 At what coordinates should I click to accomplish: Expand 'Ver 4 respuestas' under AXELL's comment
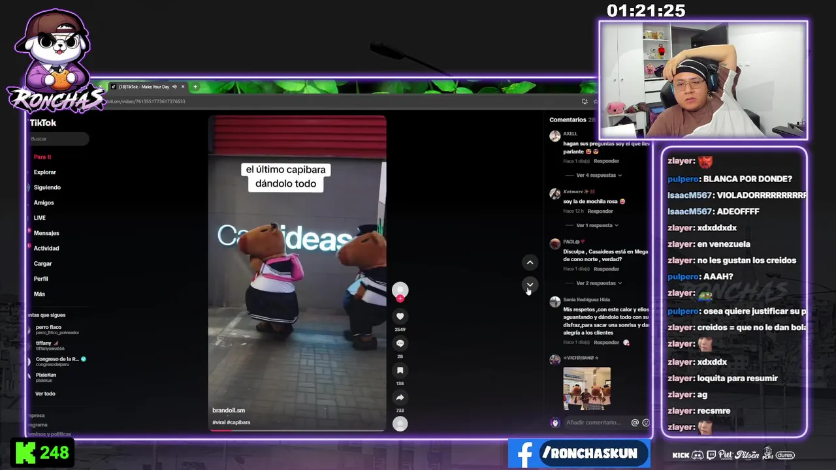[598, 176]
